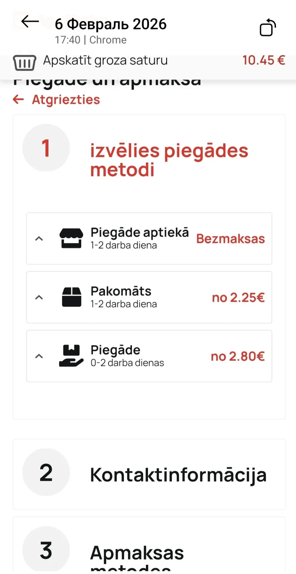Tap the back arrow at top
The width and height of the screenshot is (296, 574).
click(x=30, y=22)
